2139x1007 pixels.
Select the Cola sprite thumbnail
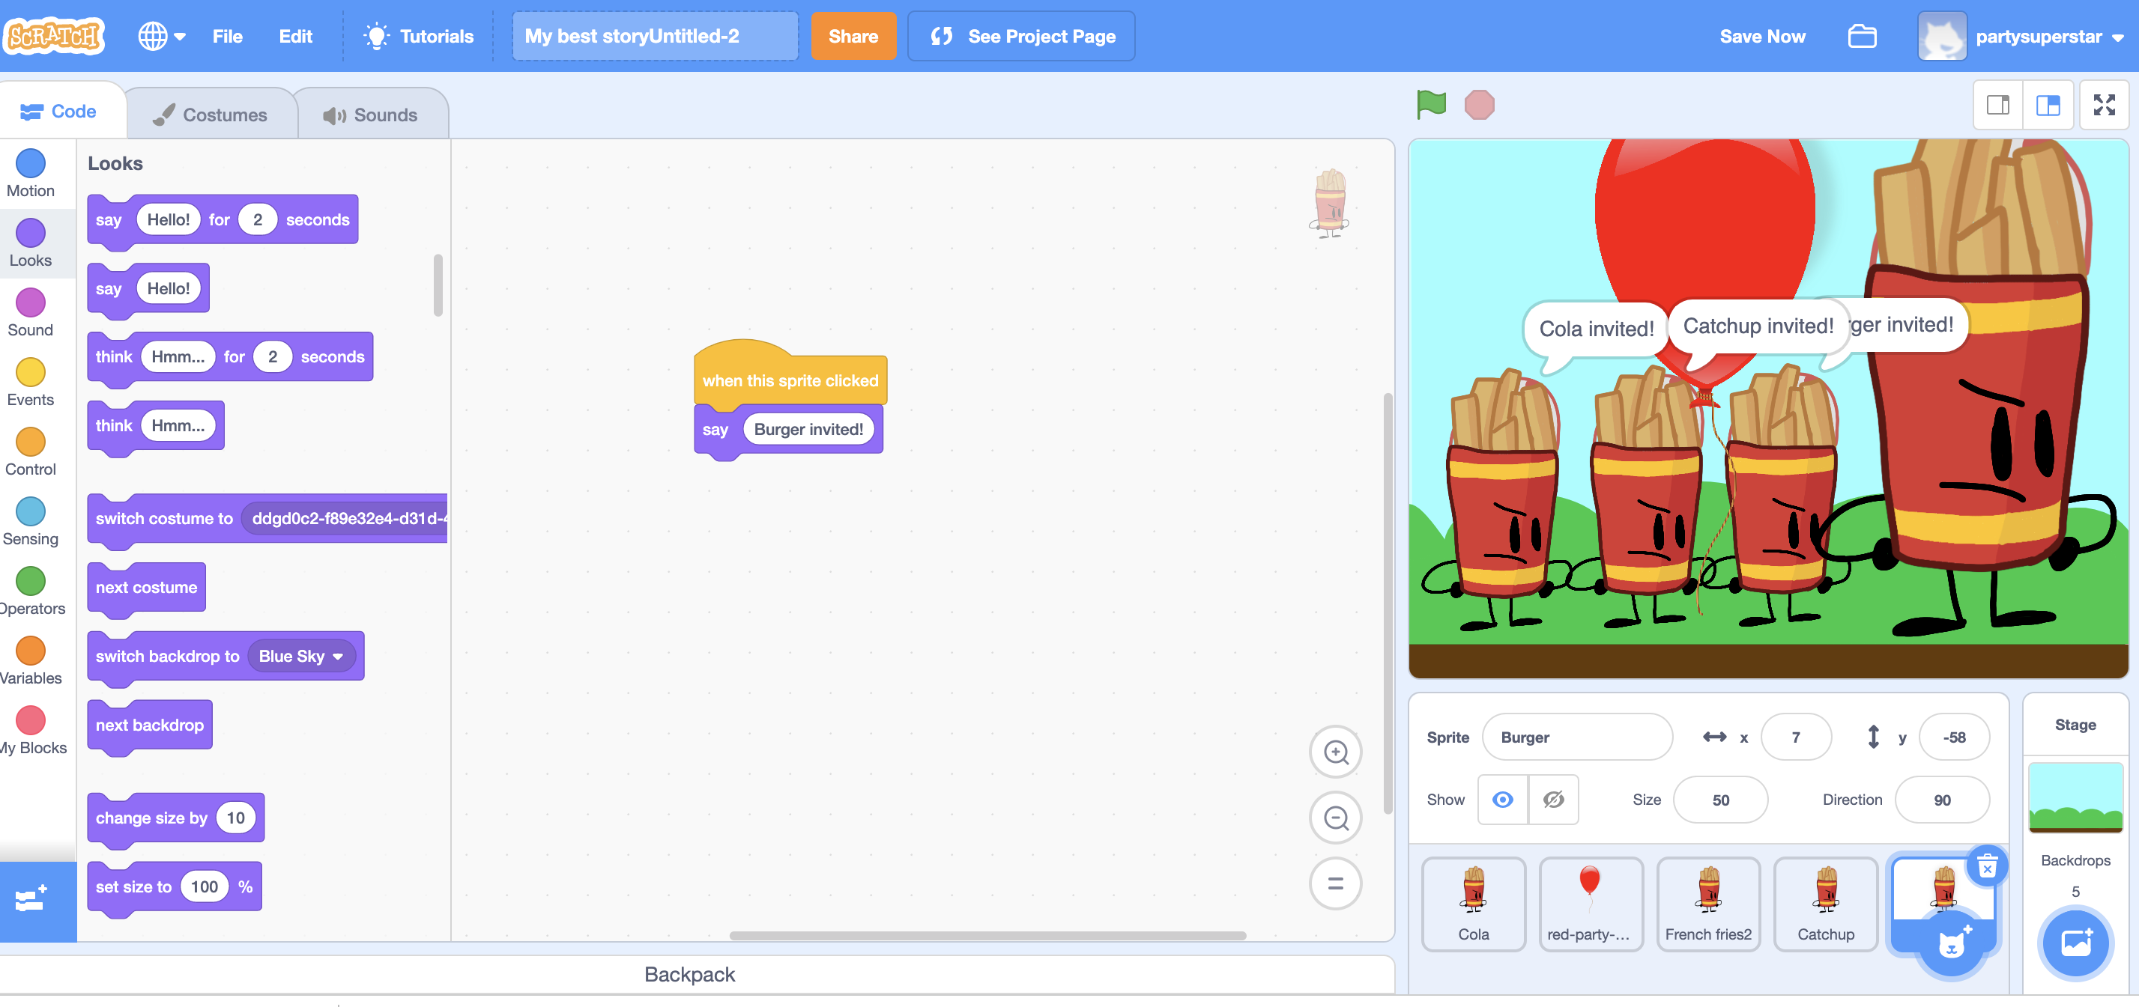coord(1473,904)
